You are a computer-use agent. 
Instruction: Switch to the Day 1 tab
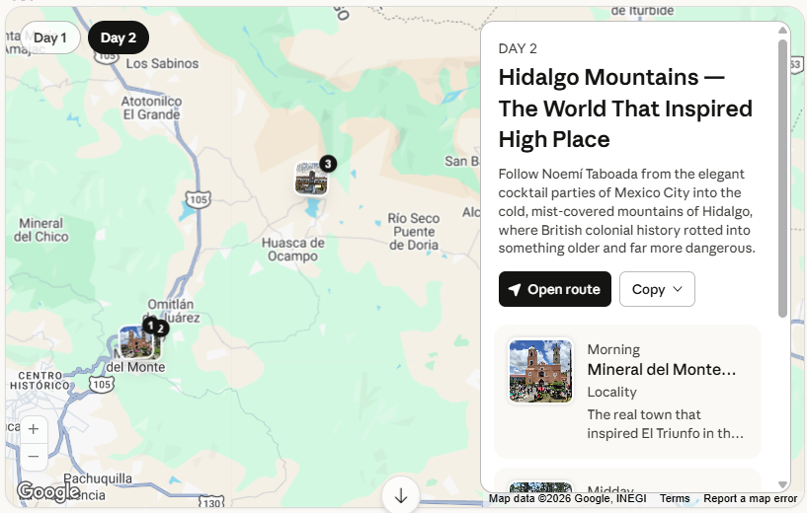tap(50, 37)
